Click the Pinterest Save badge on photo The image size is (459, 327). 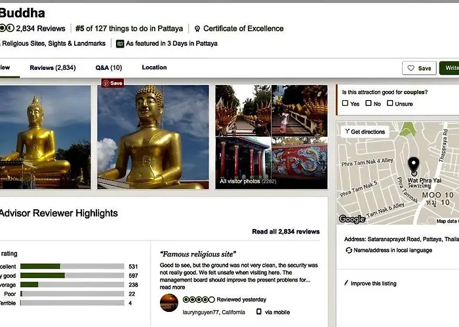pyautogui.click(x=113, y=83)
